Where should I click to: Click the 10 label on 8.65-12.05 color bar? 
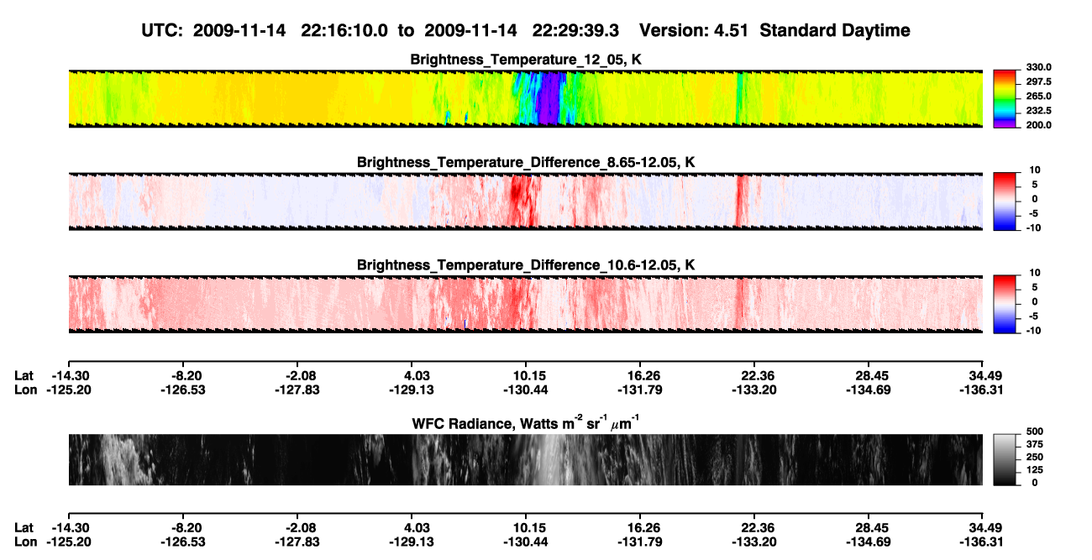[1034, 170]
